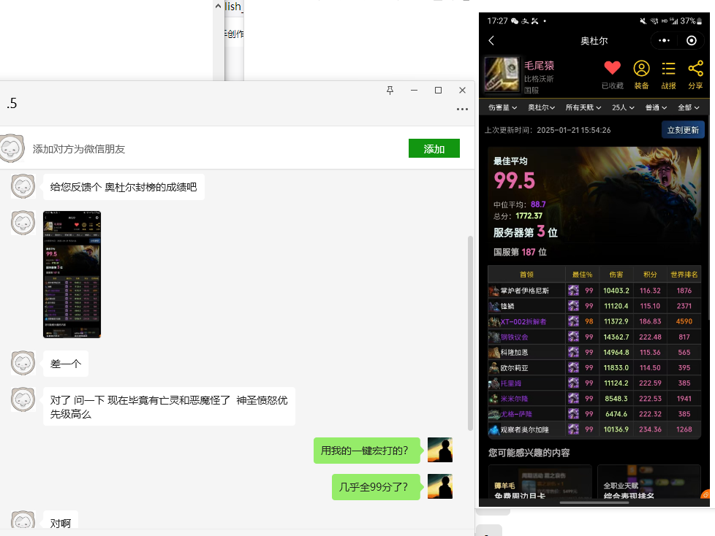
Task: Open the ranking screenshot thumbnail in chat
Action: pos(72,275)
